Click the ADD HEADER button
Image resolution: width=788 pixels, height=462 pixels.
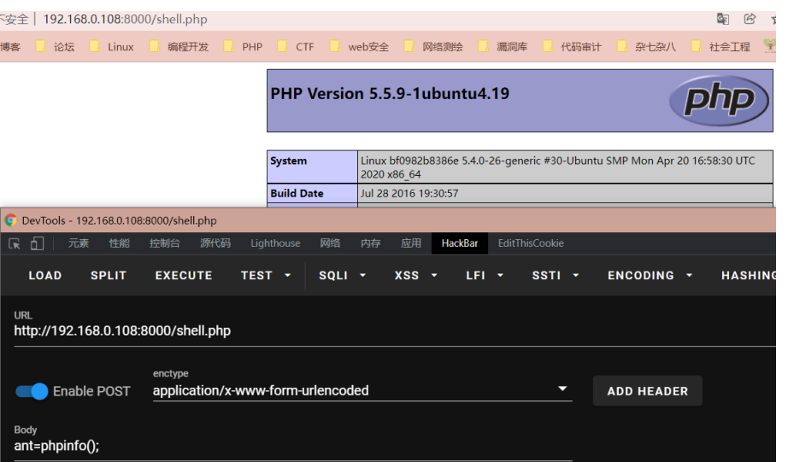[647, 391]
